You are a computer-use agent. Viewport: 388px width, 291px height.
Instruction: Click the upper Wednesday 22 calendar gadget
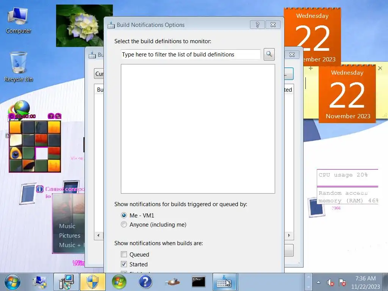click(312, 32)
